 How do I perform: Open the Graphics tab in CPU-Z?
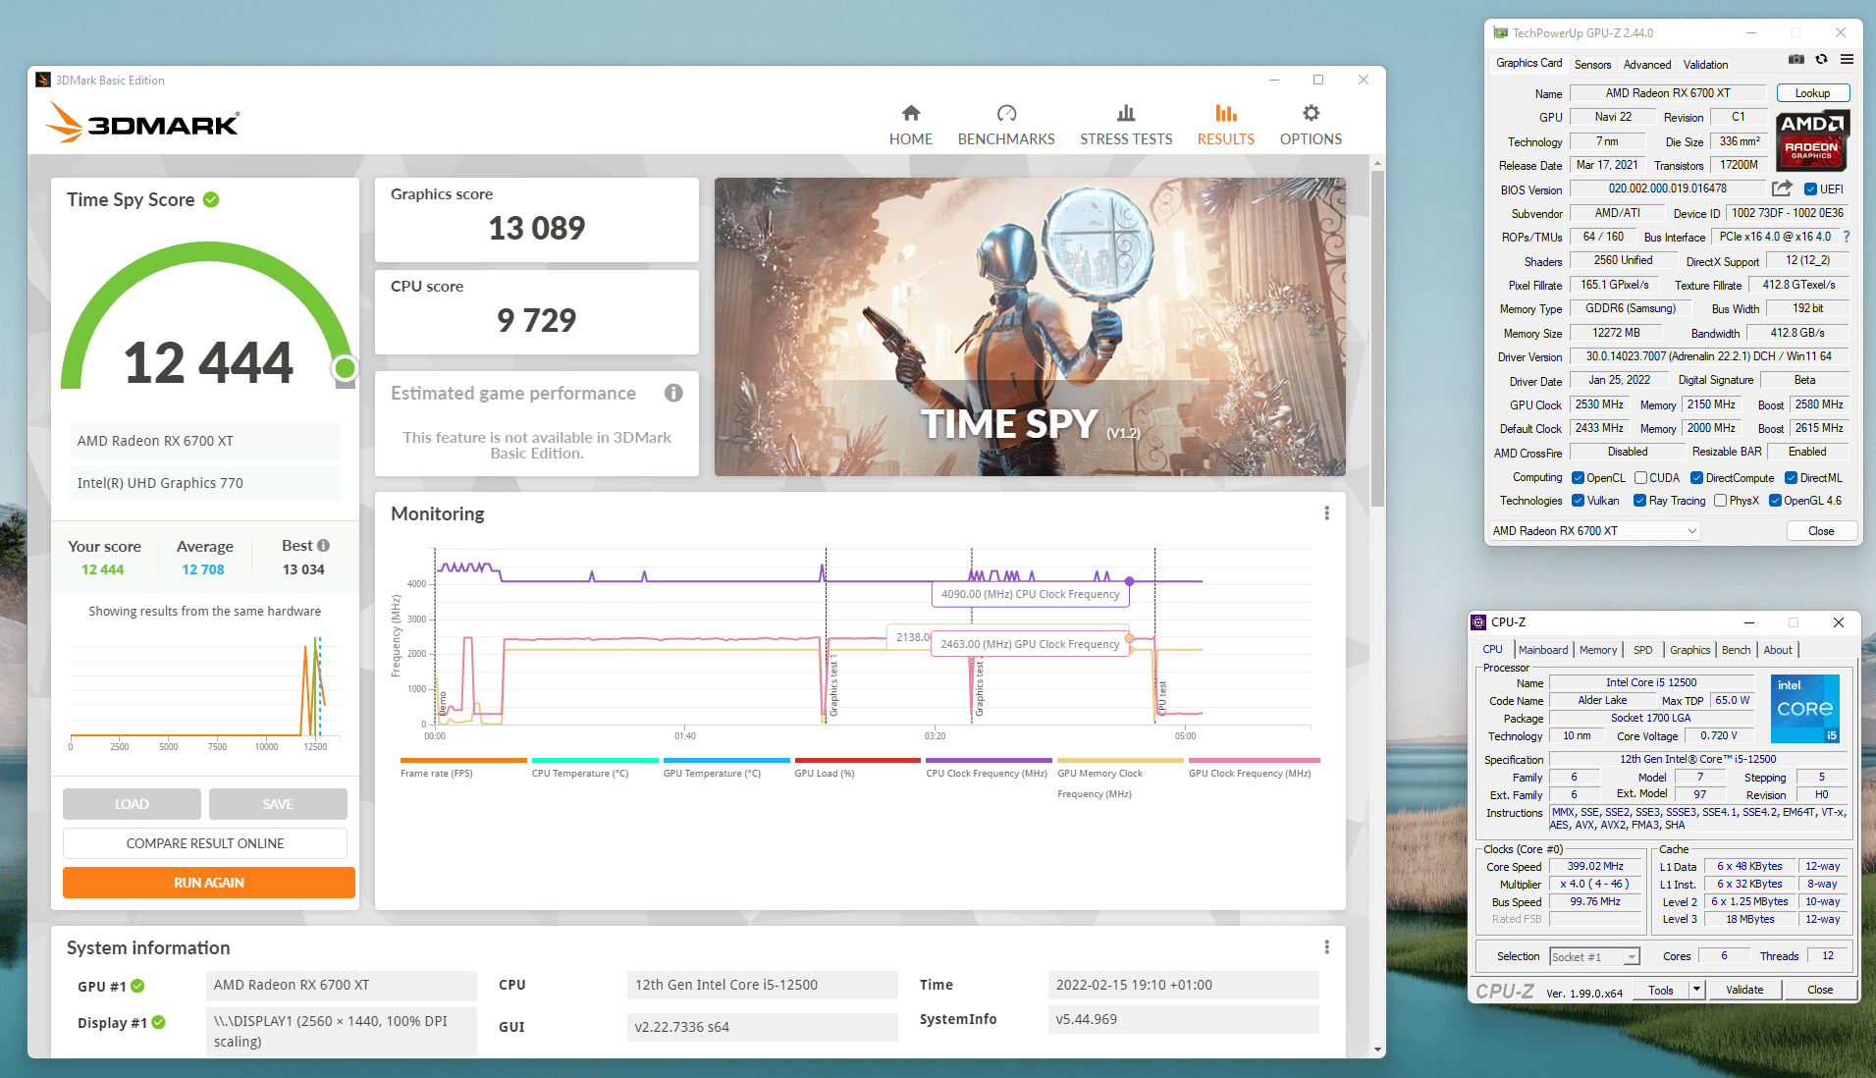[x=1689, y=650]
